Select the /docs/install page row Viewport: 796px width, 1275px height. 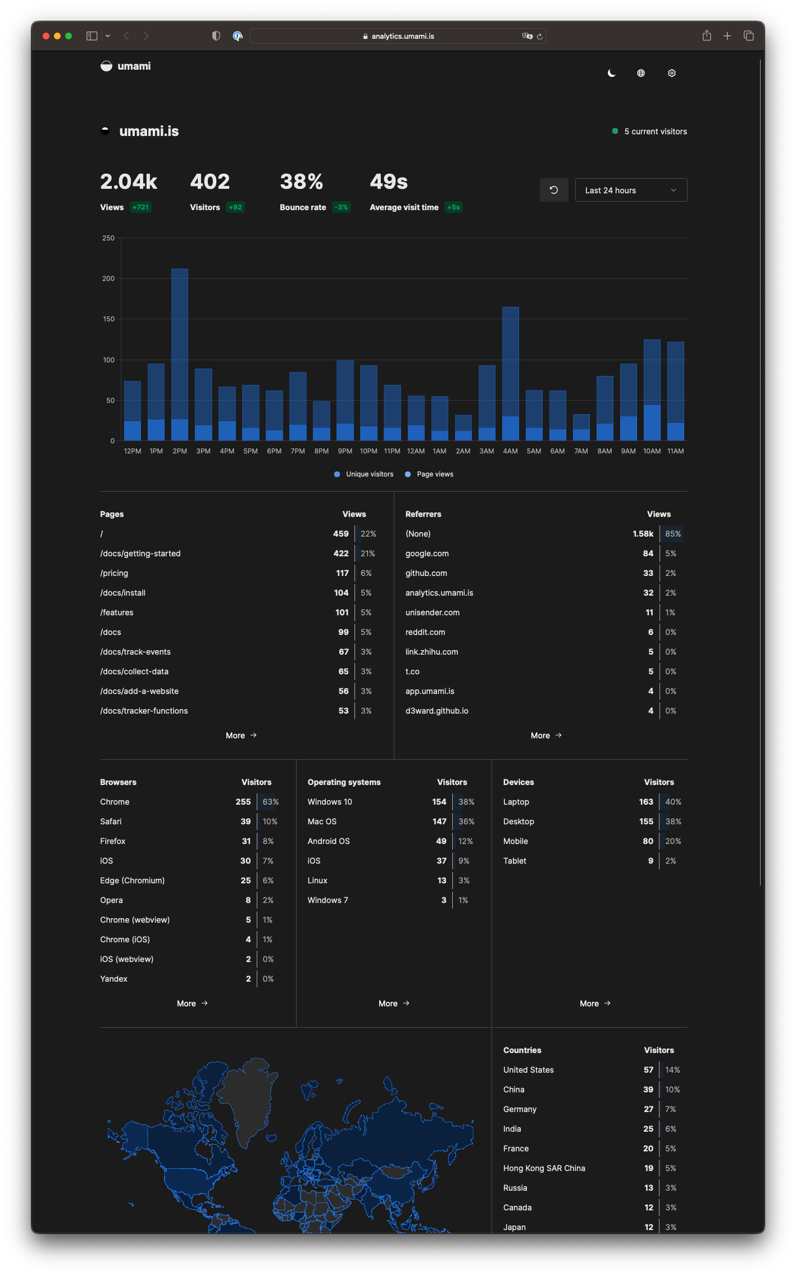[x=241, y=593]
